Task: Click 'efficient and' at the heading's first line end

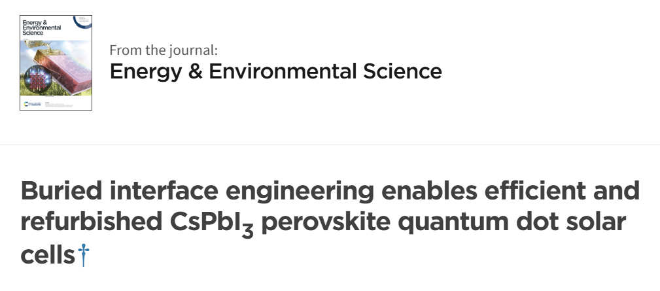Action: click(x=562, y=190)
